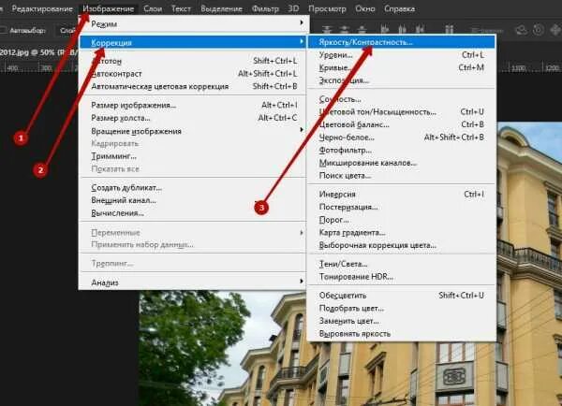
Task: Open the Слой auto-select dropdown
Action: pos(67,31)
